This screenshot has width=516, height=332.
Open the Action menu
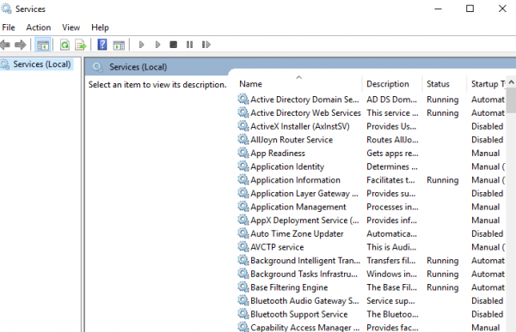tap(39, 27)
